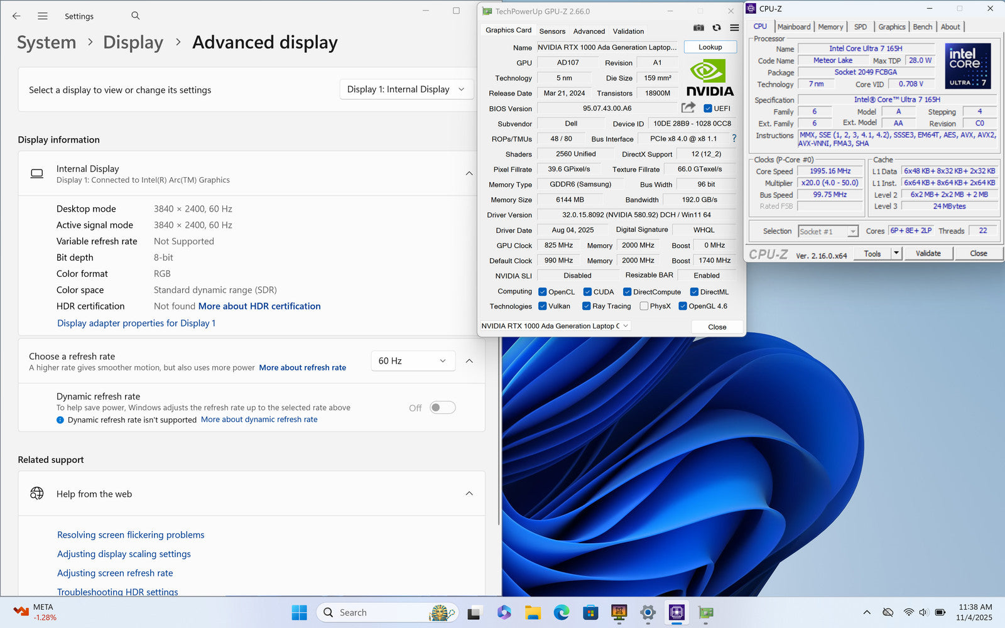
Task: Toggle the Dynamic refresh rate switch
Action: click(x=442, y=408)
